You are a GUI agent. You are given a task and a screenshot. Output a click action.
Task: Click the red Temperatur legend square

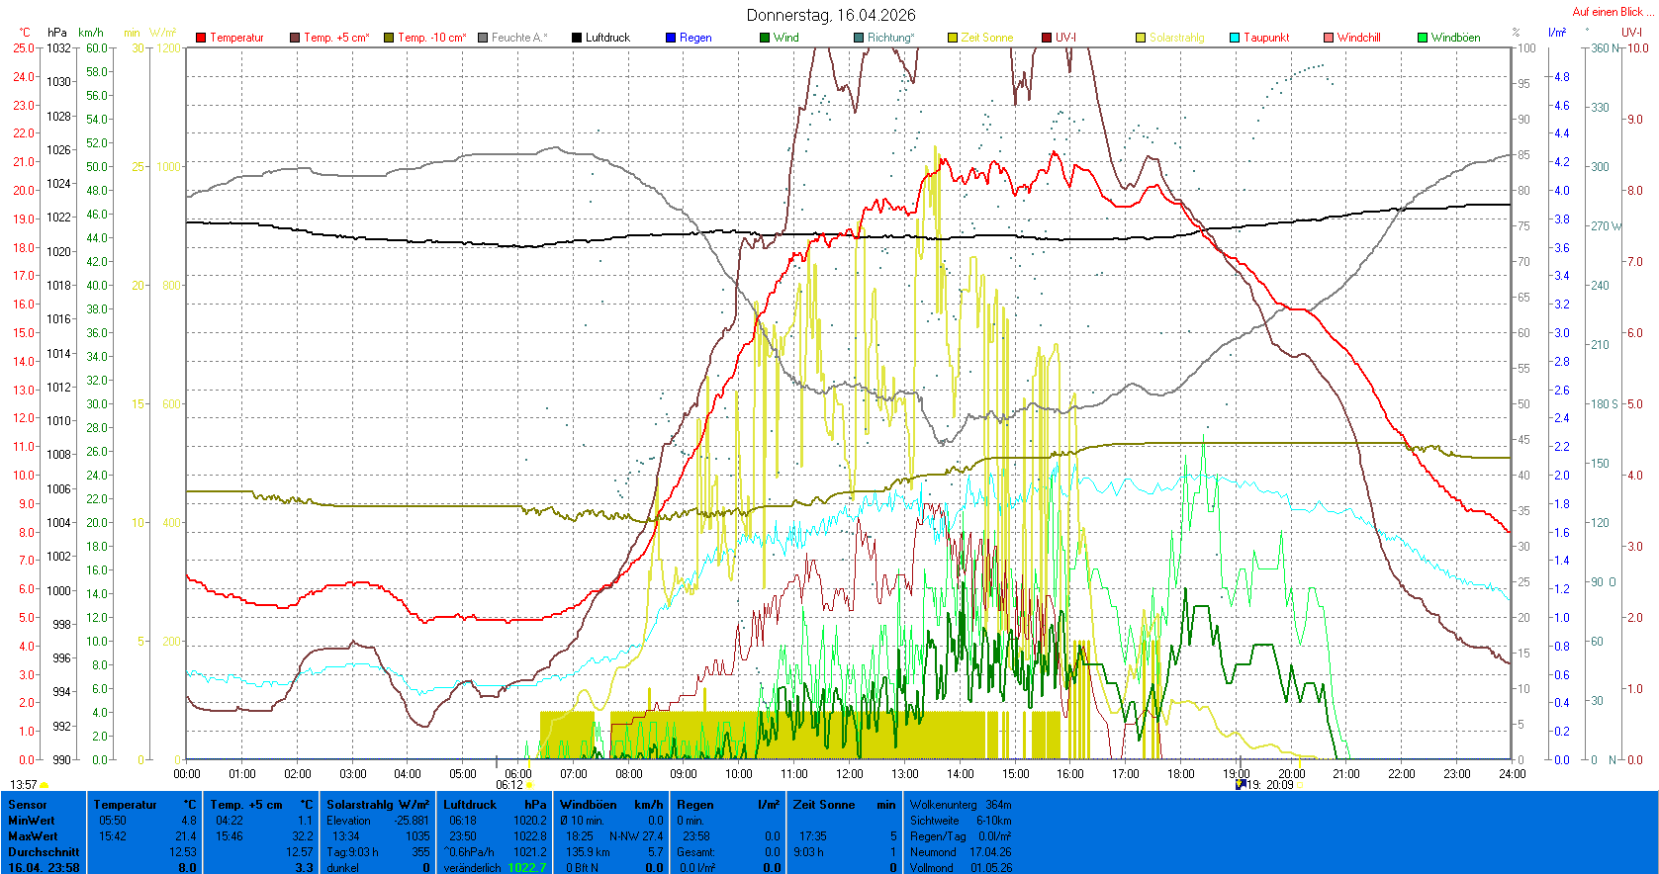pos(201,38)
